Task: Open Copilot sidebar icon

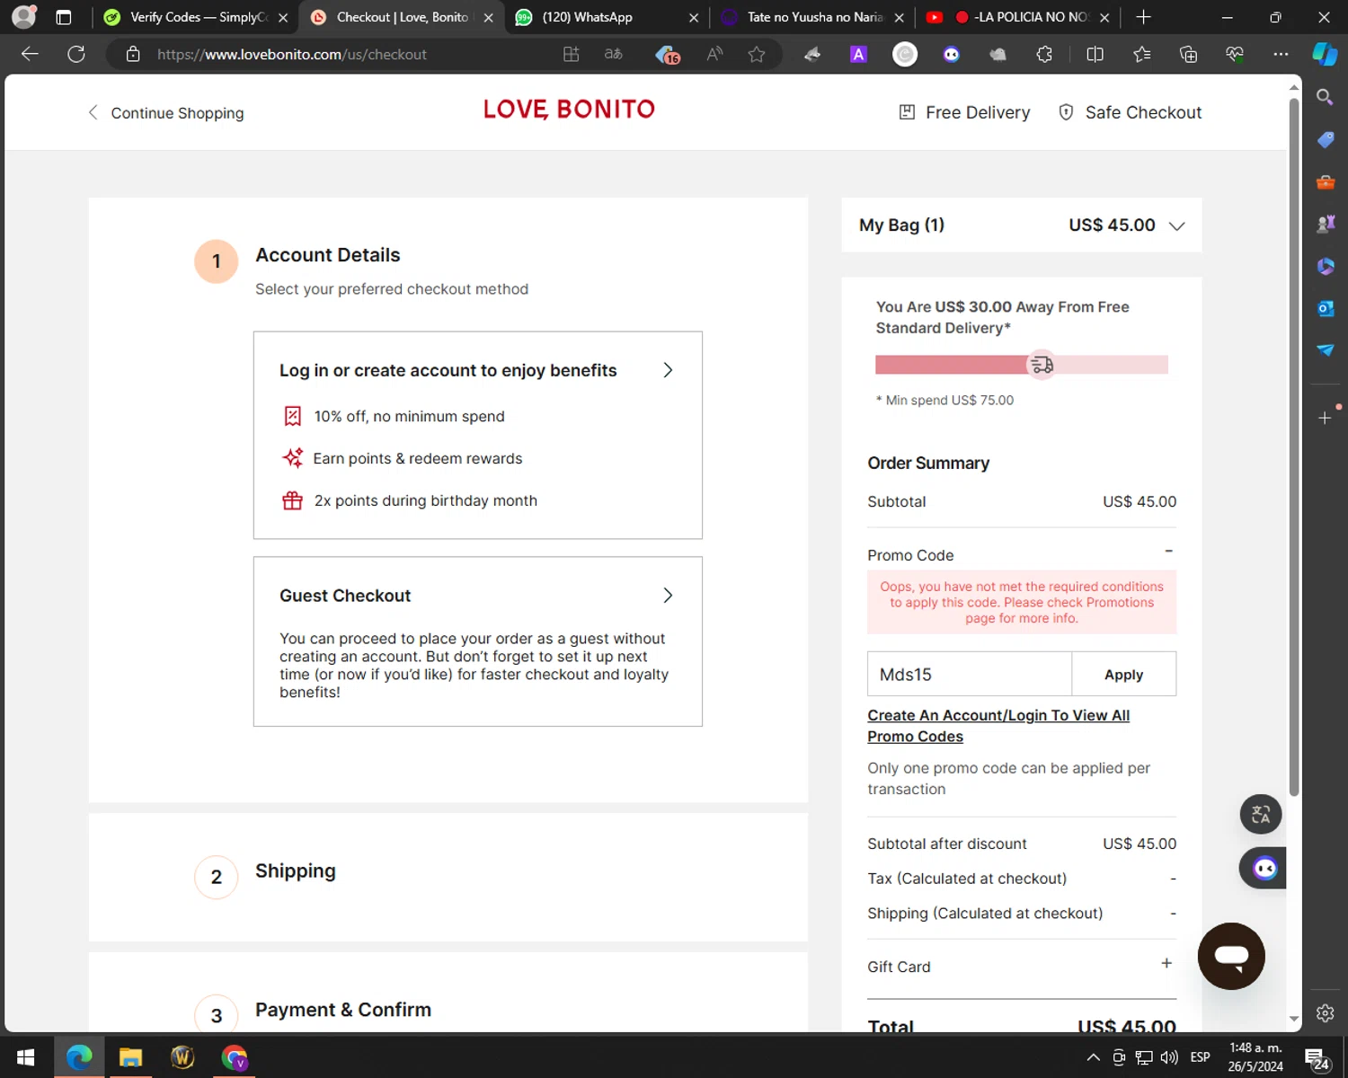Action: (1325, 54)
